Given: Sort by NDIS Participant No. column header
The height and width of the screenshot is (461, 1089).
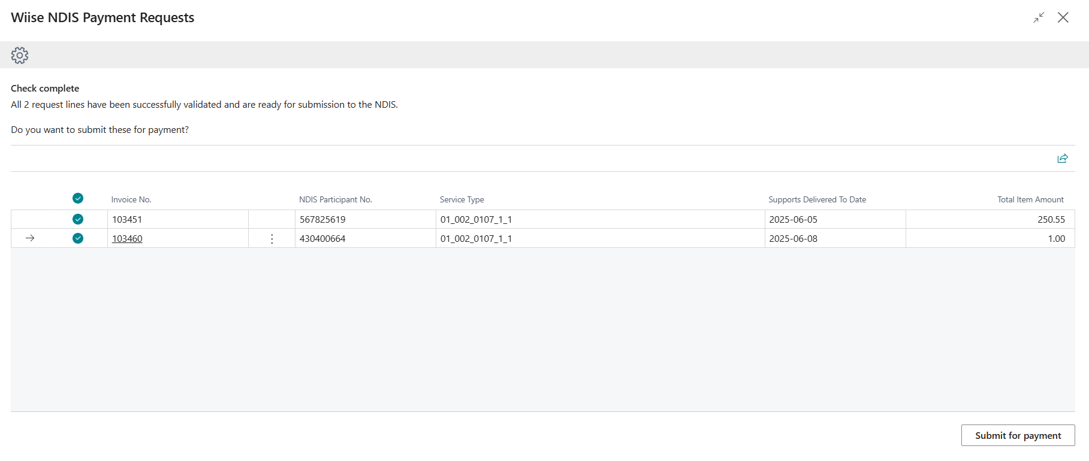Looking at the screenshot, I should click(336, 199).
